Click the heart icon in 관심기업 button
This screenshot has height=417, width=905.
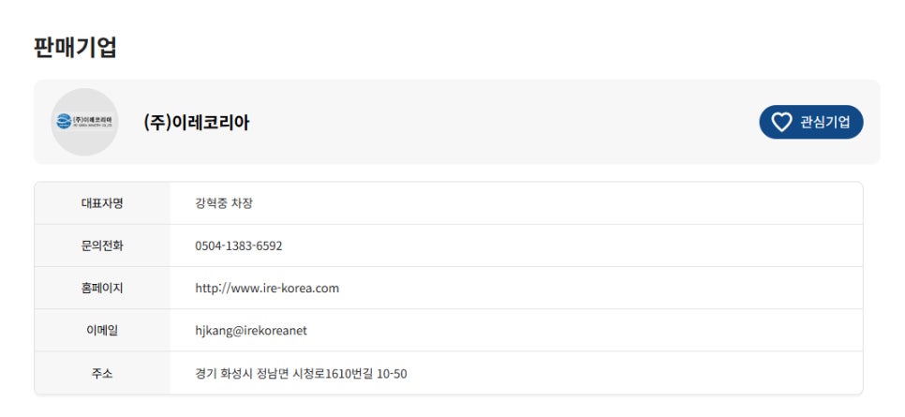point(781,122)
